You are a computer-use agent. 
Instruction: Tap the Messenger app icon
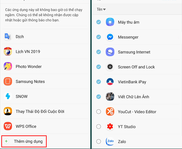(110, 37)
